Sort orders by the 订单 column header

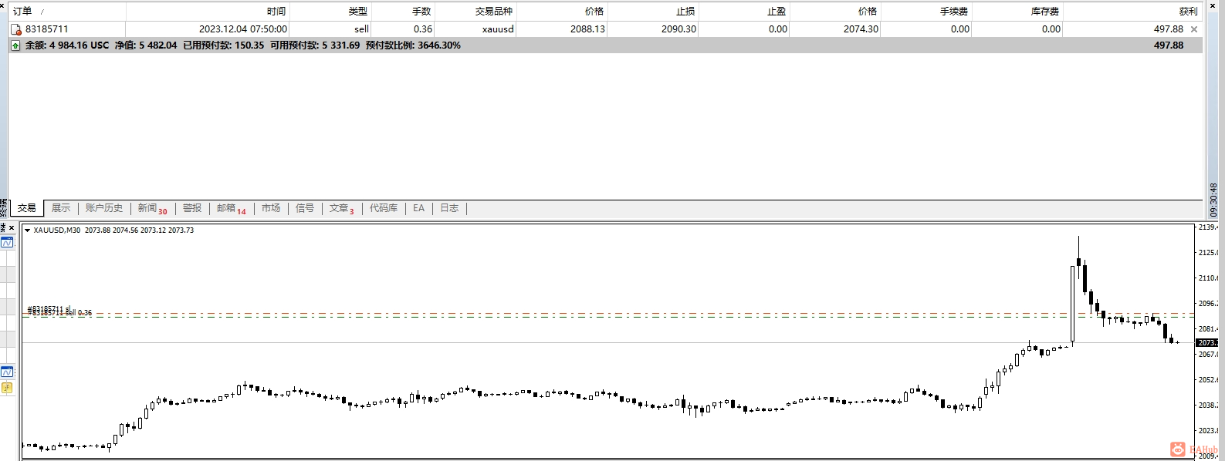point(67,12)
